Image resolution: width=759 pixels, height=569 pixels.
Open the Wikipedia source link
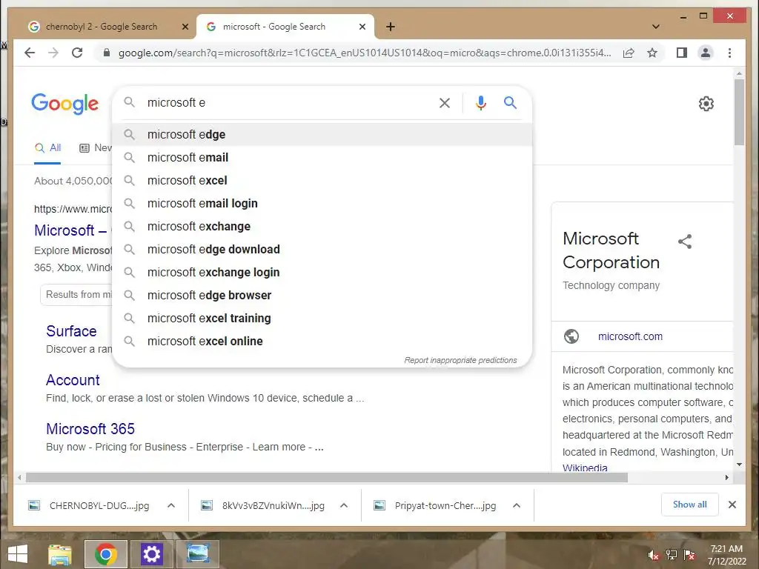pyautogui.click(x=585, y=467)
